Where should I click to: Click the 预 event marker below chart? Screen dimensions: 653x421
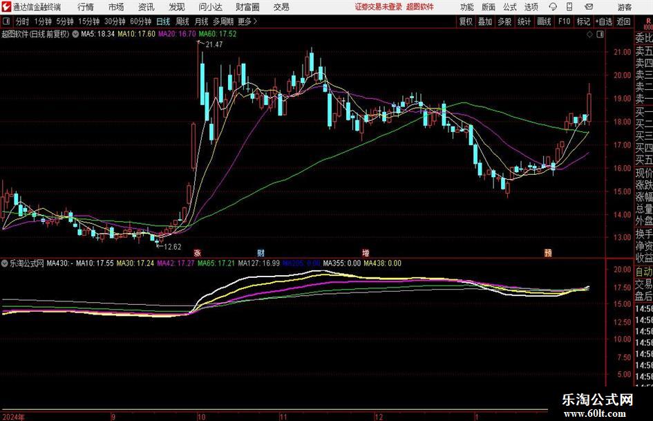point(548,252)
